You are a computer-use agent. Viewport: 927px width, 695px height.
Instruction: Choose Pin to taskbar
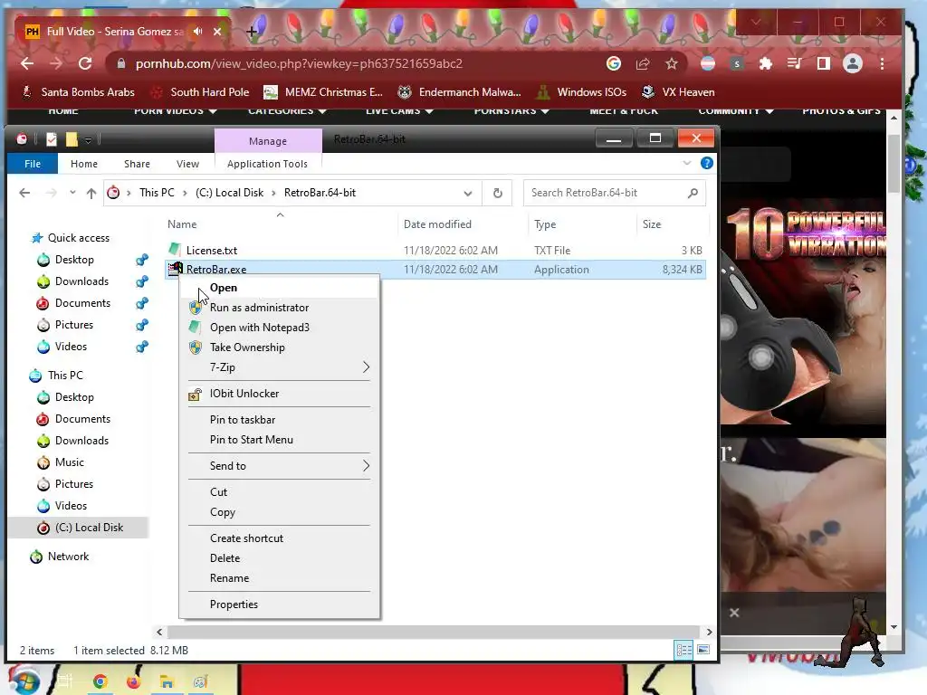coord(243,420)
